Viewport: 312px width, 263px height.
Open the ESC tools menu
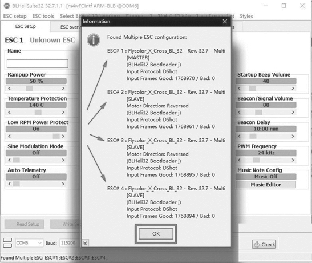point(43,16)
